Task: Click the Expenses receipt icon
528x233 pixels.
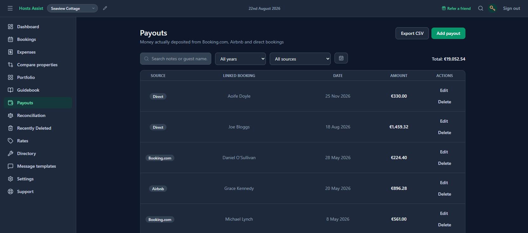Action: (x=10, y=52)
